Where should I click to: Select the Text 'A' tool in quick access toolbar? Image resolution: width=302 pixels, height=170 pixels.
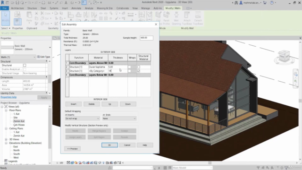(x=66, y=3)
